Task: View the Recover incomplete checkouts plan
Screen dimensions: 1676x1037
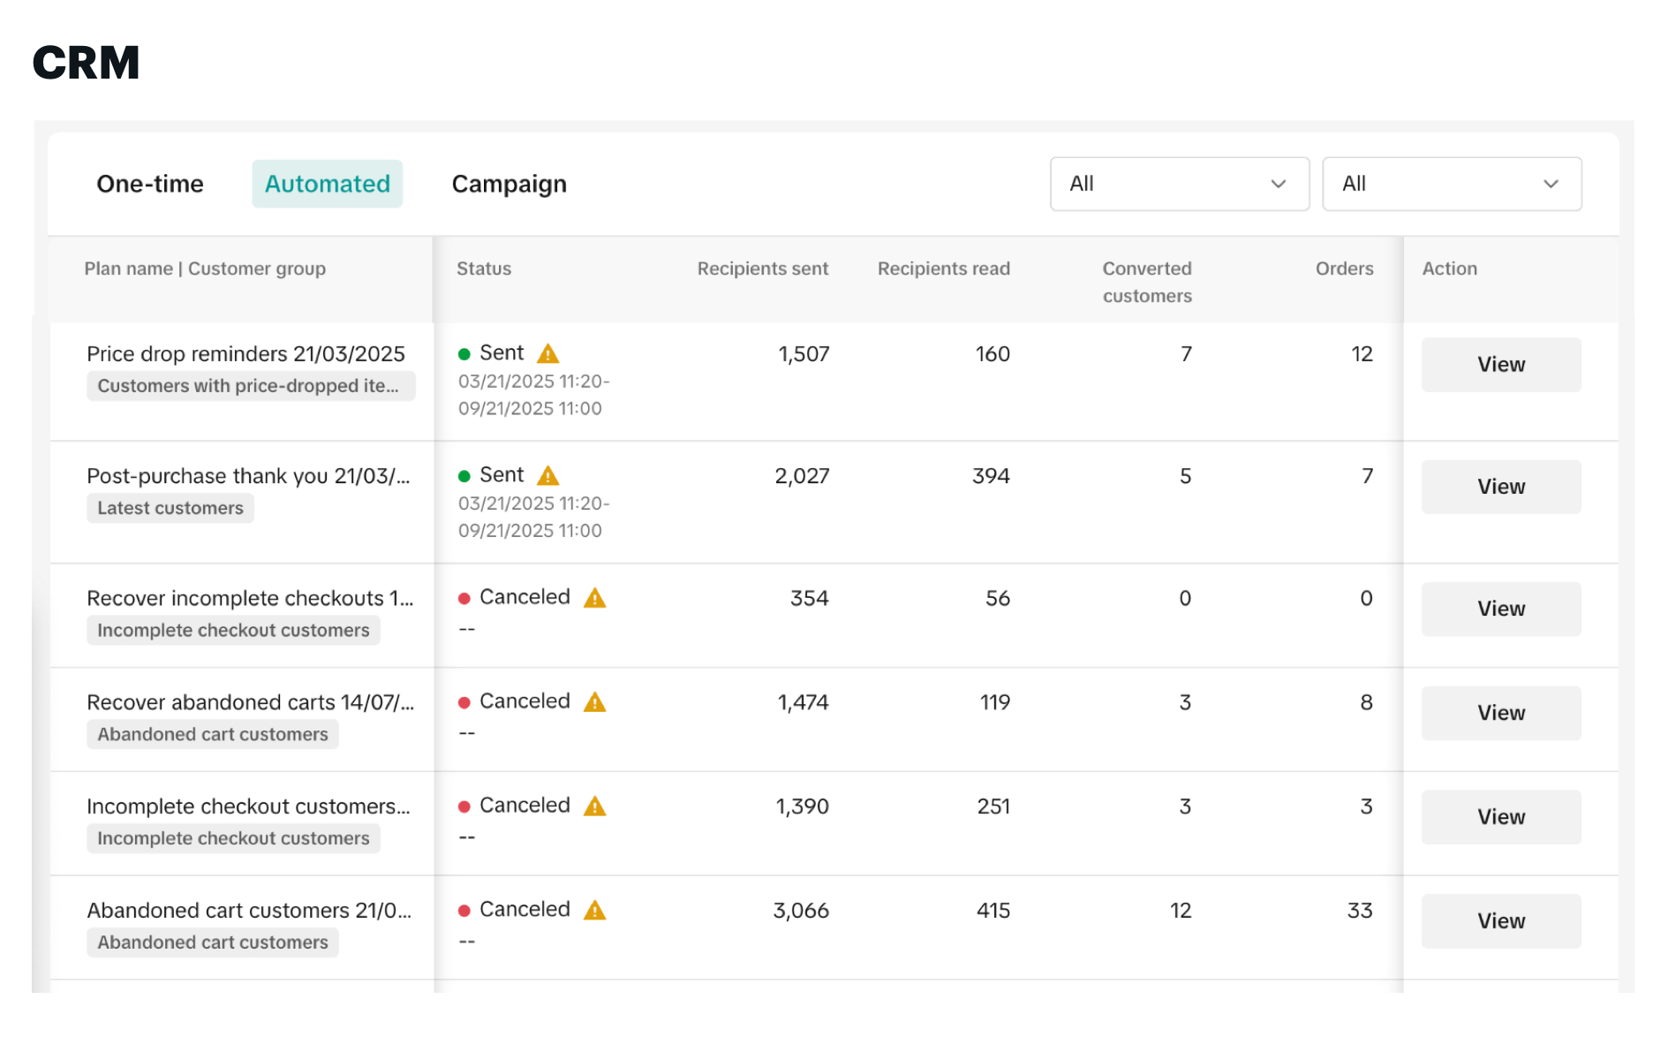Action: tap(1500, 609)
